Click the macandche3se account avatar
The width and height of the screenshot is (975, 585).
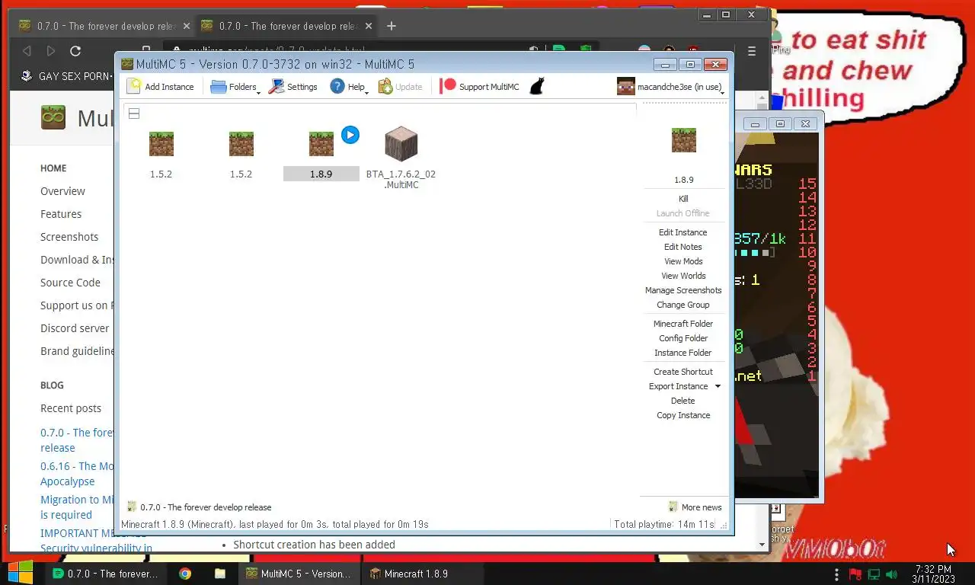click(x=626, y=87)
